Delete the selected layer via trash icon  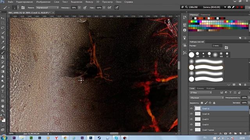245,134
